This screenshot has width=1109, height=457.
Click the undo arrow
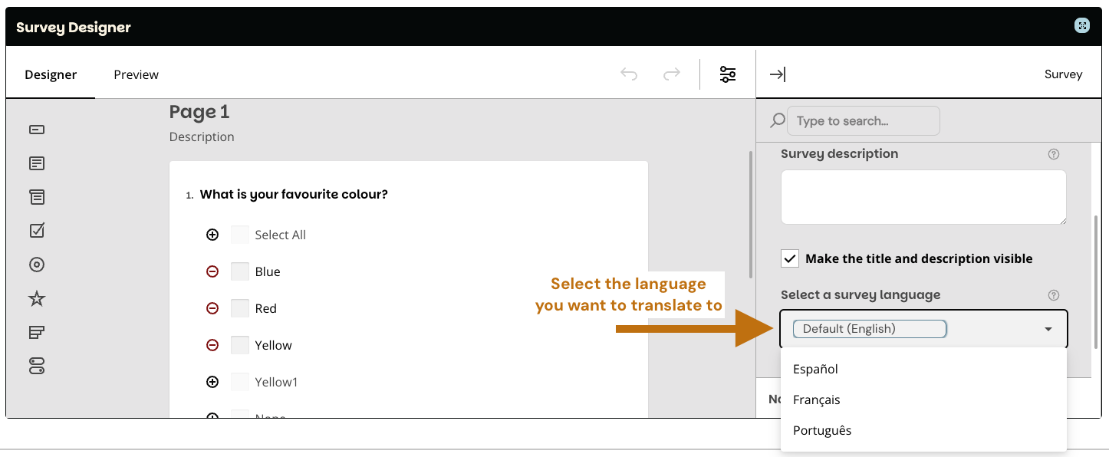(629, 74)
